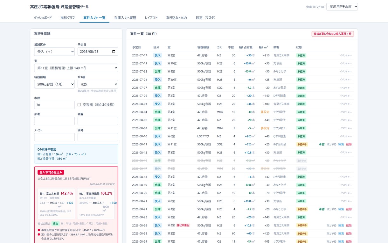Click the 適合 badge in 性状の適合 line
Viewport: 388px width, 243px height.
(56, 224)
